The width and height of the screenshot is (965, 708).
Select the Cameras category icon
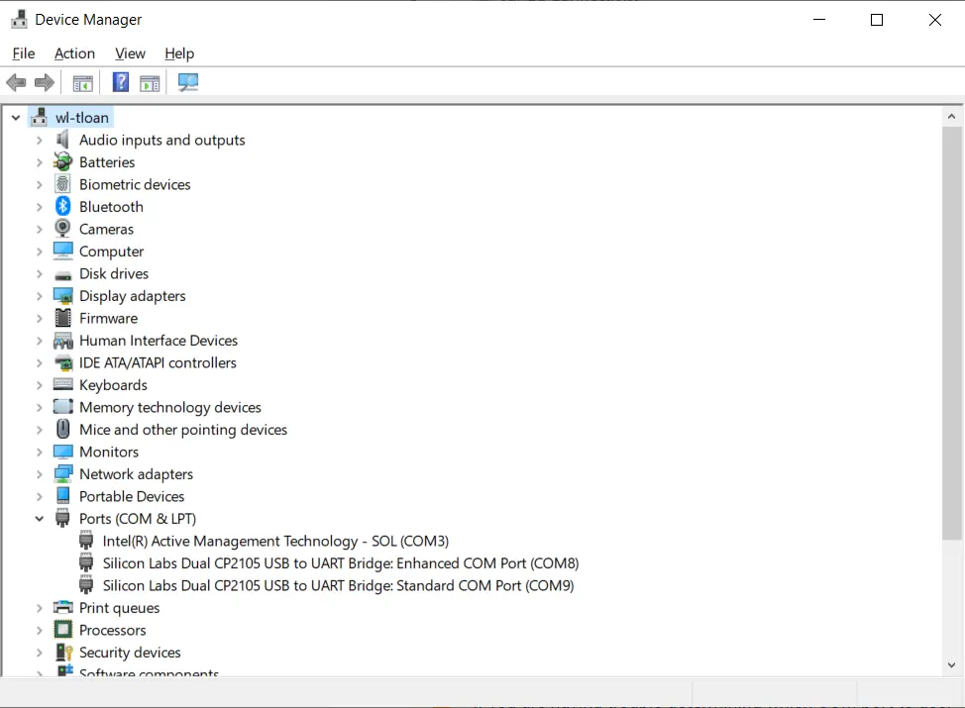[x=63, y=229]
